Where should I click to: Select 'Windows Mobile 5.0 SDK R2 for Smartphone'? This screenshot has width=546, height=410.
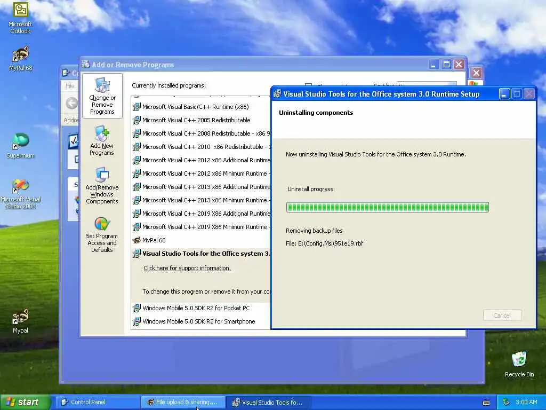click(x=199, y=321)
